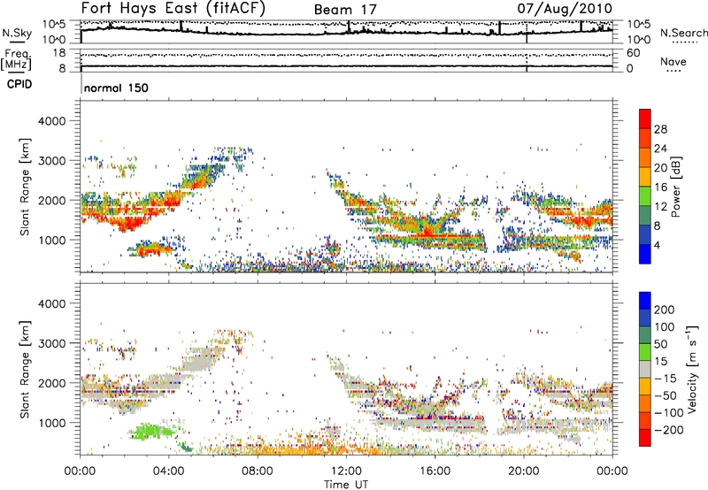708x490 pixels.
Task: Click the date '07/Aug/2010'
Action: coord(565,8)
